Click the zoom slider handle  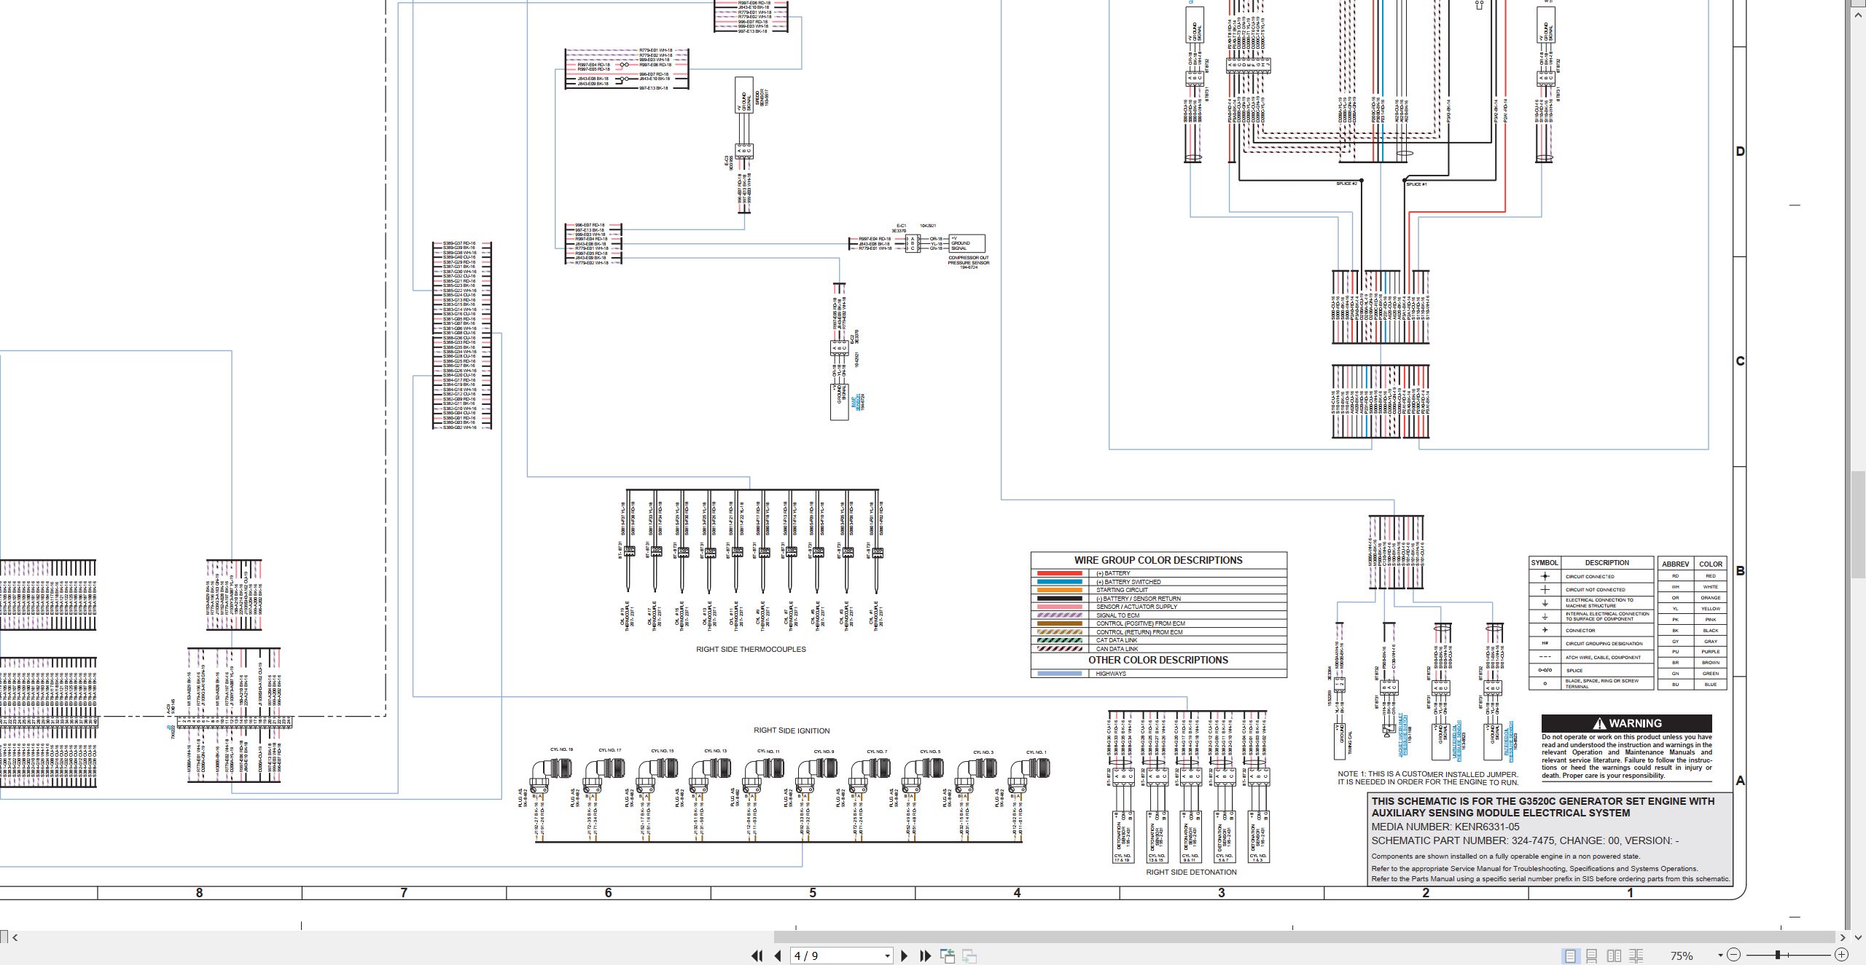tap(1778, 955)
